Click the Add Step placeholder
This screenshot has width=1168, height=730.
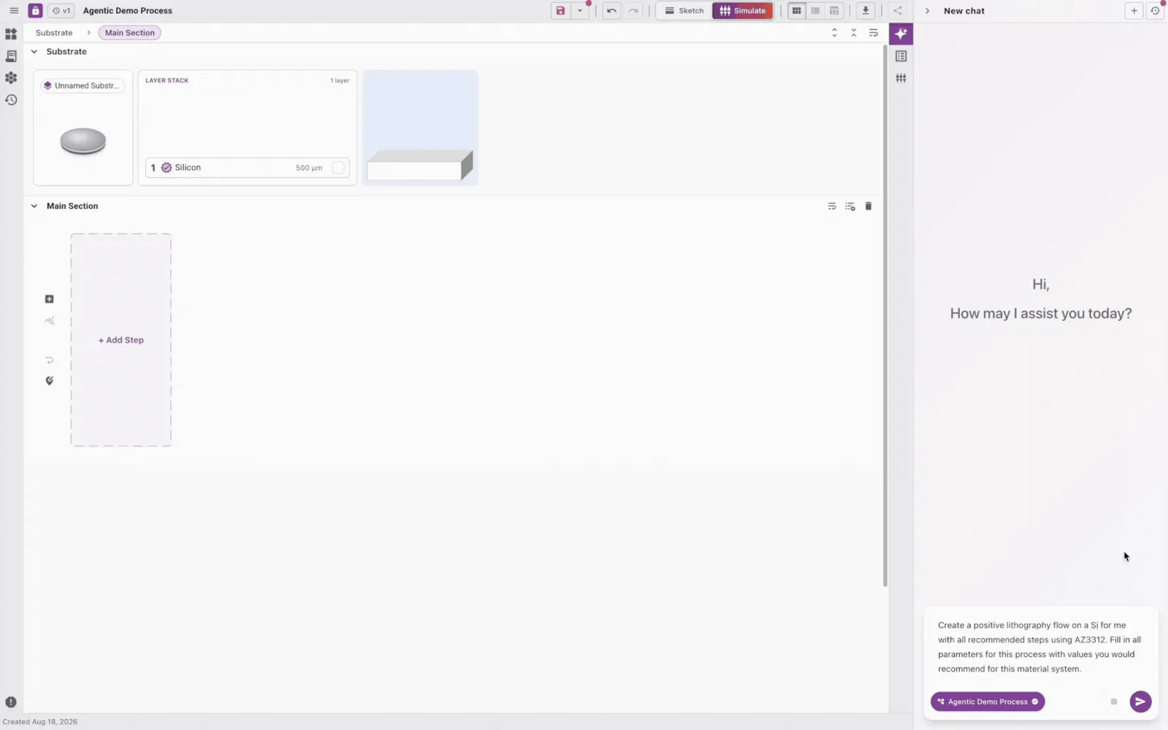point(121,340)
